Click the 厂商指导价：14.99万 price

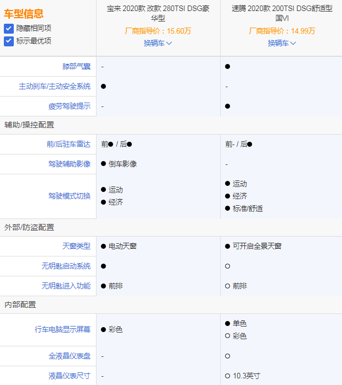(x=282, y=31)
